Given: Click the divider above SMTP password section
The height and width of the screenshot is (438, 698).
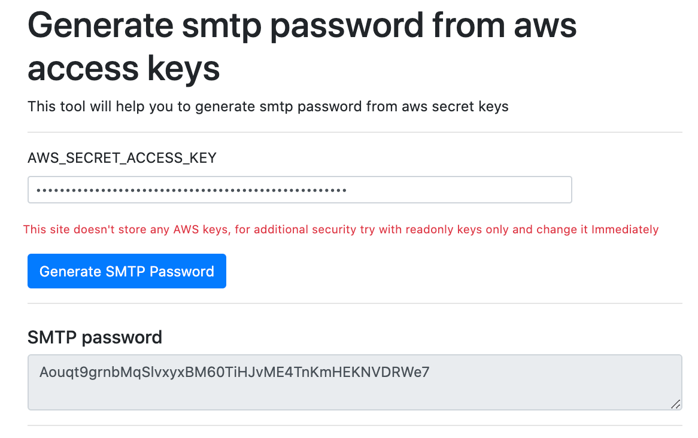Looking at the screenshot, I should click(354, 305).
